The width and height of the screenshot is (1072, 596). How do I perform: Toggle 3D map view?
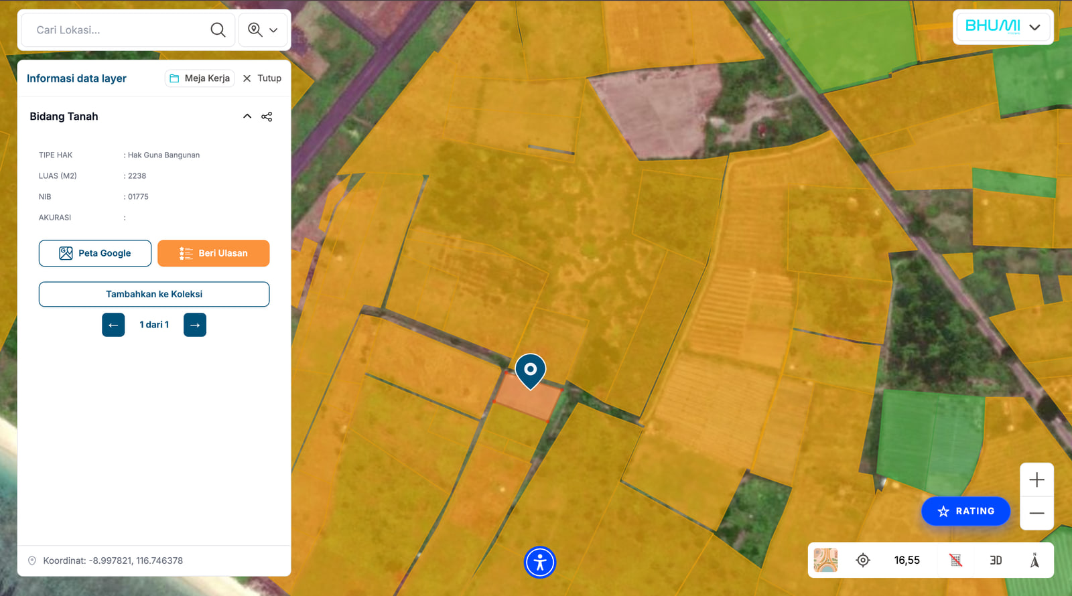pyautogui.click(x=996, y=560)
